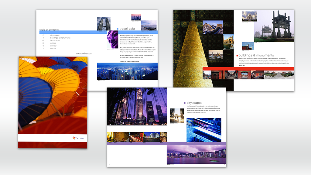Click the Corbis logo on the cover
Image resolution: width=311 pixels, height=175 pixels.
pyautogui.click(x=78, y=138)
